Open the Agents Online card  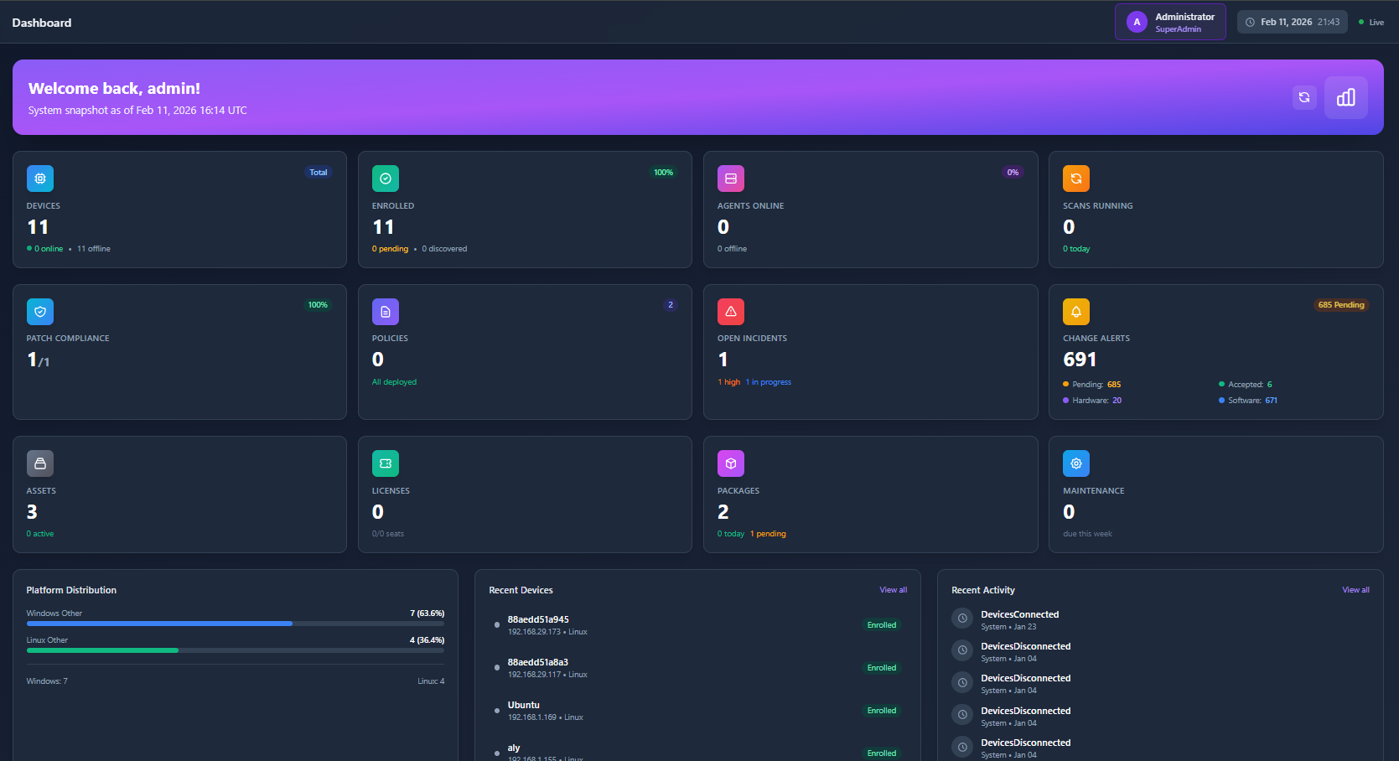pos(870,210)
